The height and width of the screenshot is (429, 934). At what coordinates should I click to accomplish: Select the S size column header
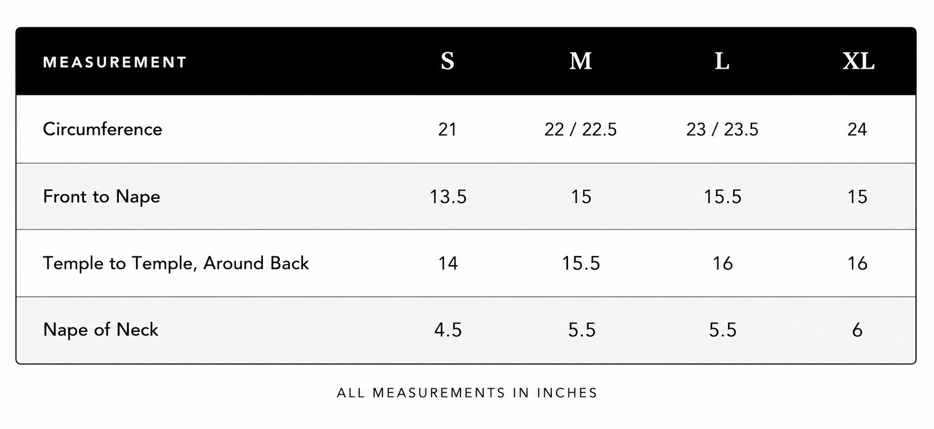pyautogui.click(x=447, y=61)
